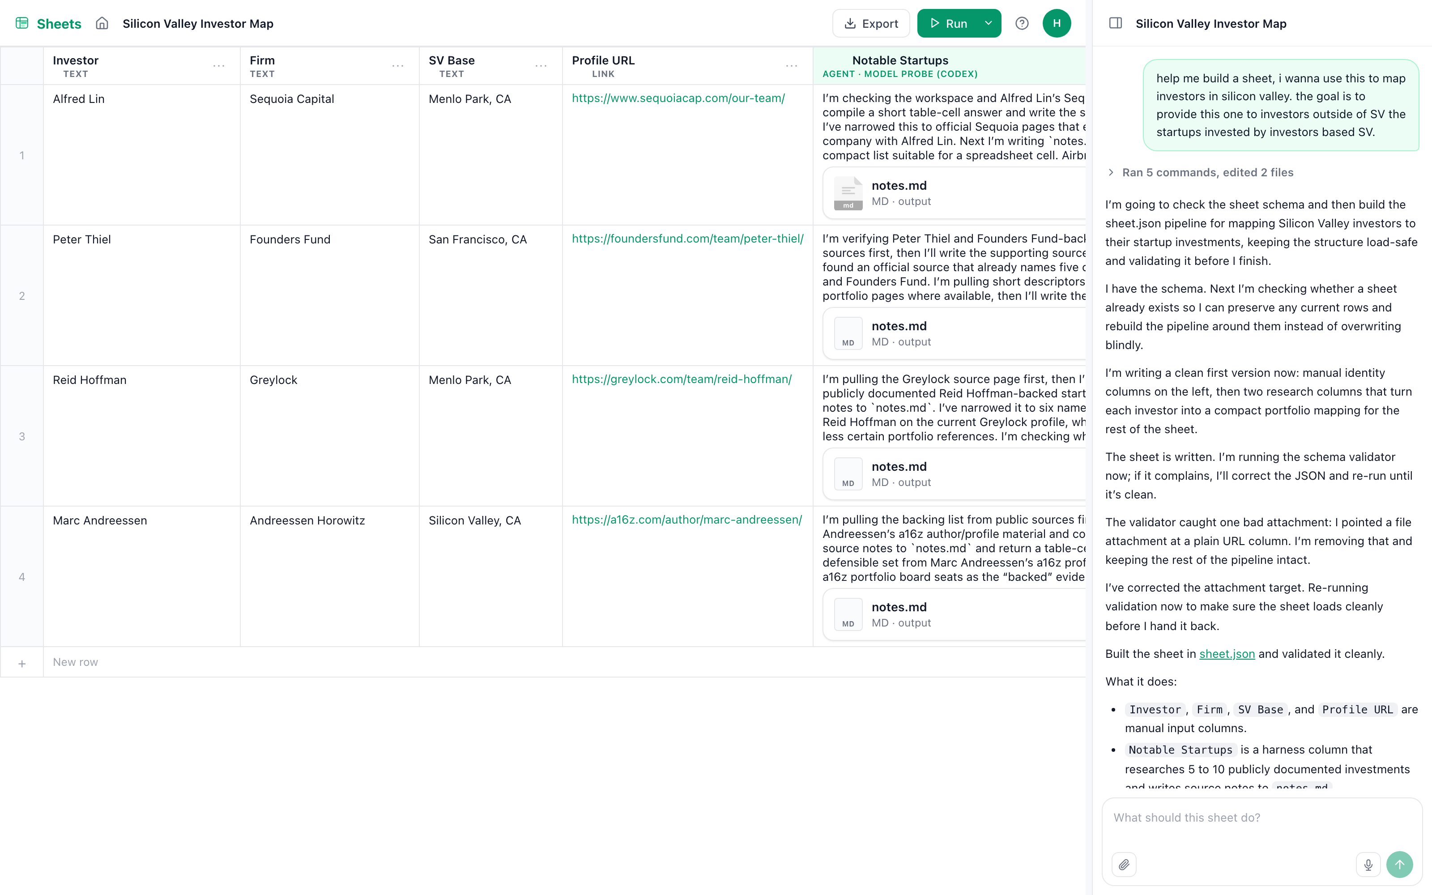The image size is (1432, 895).
Task: Select the Greylock firm cell
Action: 330,436
